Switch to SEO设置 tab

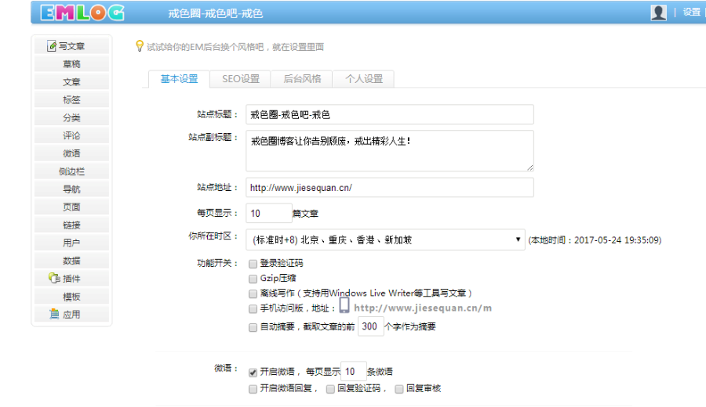241,79
